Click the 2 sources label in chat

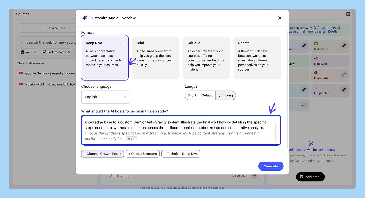tap(239, 176)
